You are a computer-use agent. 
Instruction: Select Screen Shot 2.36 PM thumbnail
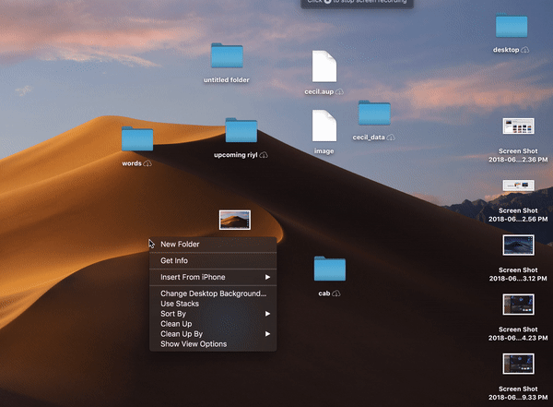pos(517,126)
